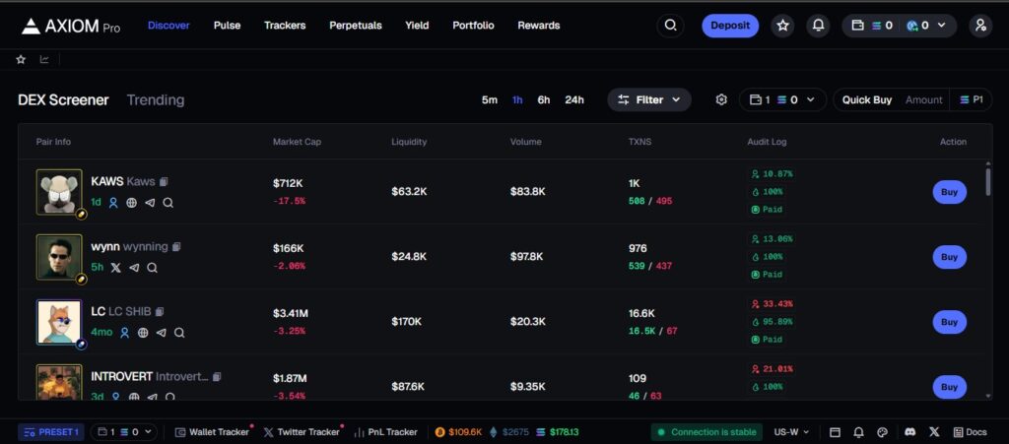The height and width of the screenshot is (444, 1009).
Task: Open the Trackers tab
Action: click(285, 26)
